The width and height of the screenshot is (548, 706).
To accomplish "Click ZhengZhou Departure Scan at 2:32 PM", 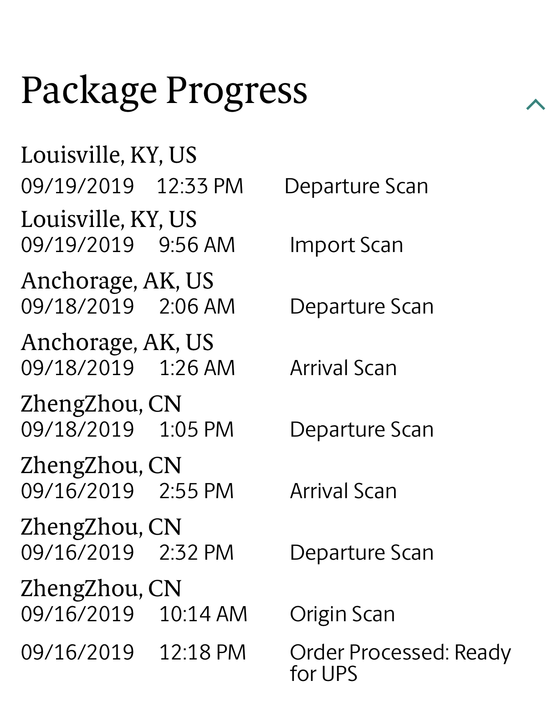I will pyautogui.click(x=362, y=552).
